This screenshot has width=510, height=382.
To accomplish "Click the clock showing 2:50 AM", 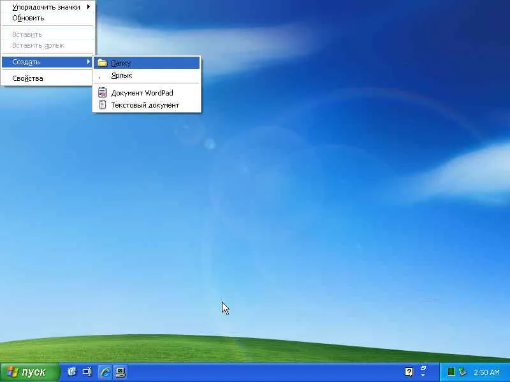I will click(x=486, y=372).
